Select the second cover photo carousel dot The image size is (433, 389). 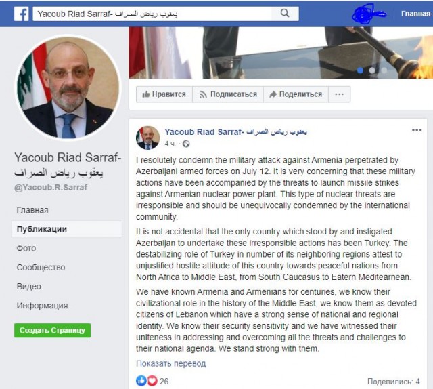[x=372, y=70]
